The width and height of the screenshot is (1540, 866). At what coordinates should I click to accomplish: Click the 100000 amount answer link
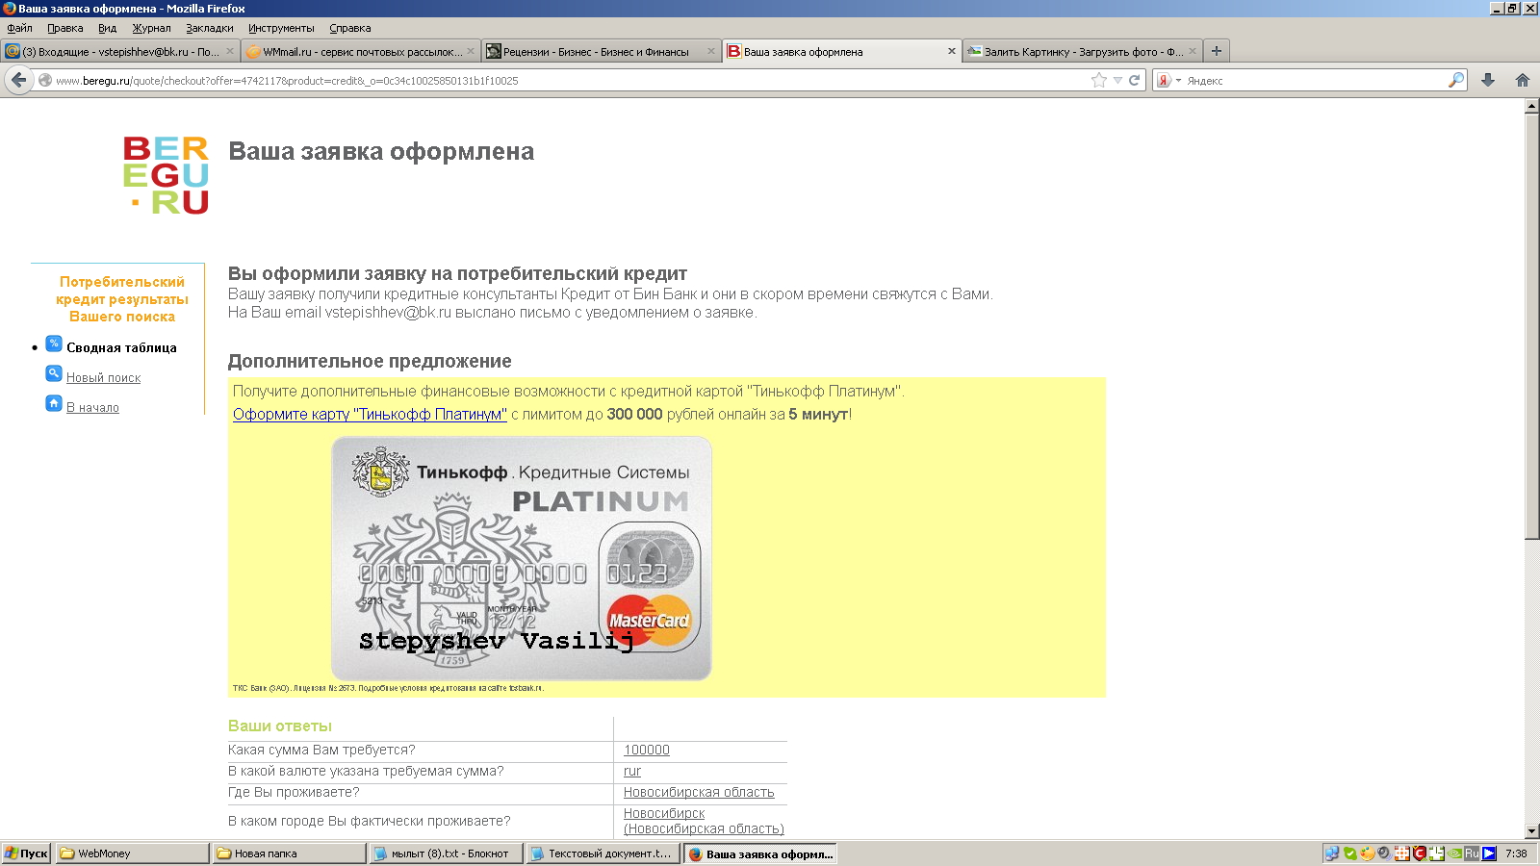(x=647, y=751)
